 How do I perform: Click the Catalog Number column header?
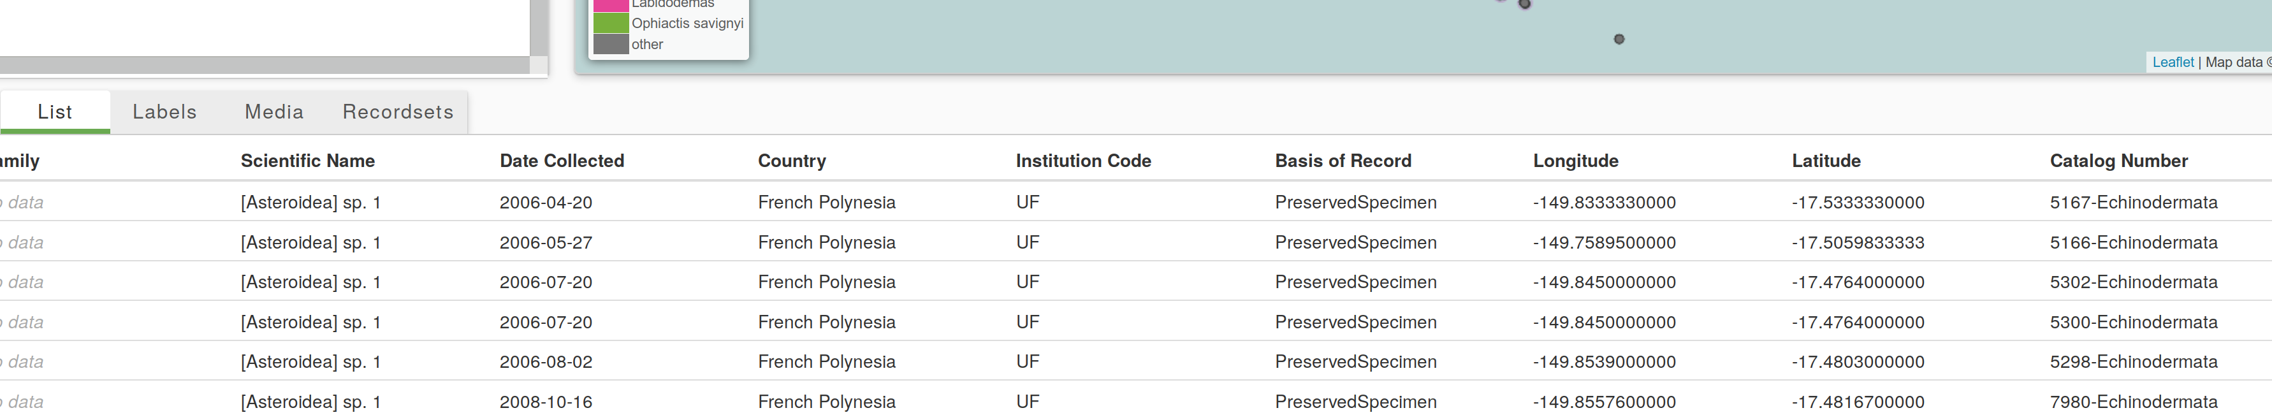(2118, 161)
